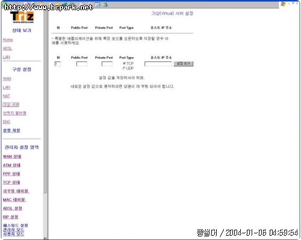Open the RIP 설정 link
The image size is (301, 240).
10,217
